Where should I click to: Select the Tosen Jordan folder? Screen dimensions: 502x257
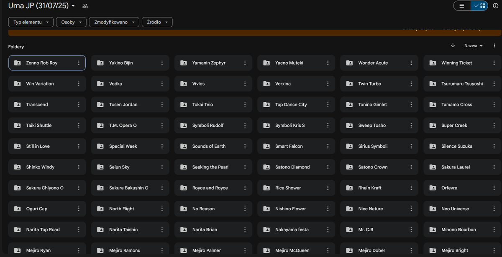coord(130,105)
